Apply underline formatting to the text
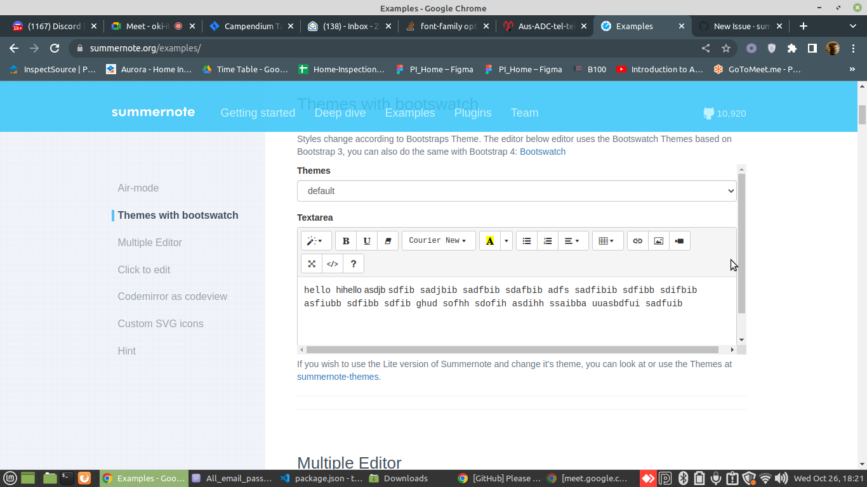 tap(367, 240)
